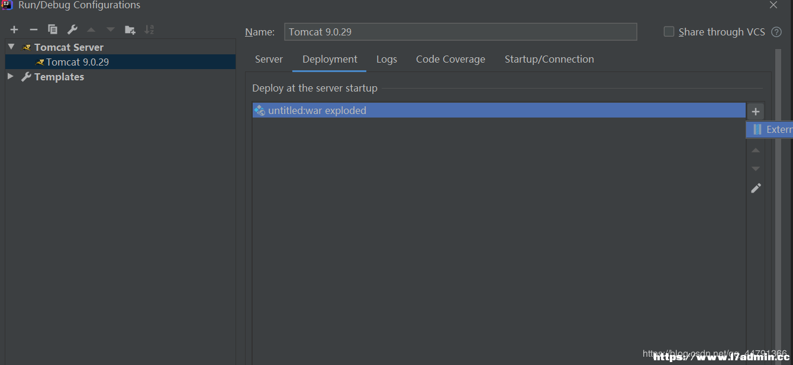Collapse the Tomcat Server tree node
793x365 pixels.
[x=11, y=47]
